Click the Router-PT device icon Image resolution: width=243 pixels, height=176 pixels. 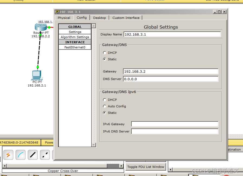pos(41,27)
